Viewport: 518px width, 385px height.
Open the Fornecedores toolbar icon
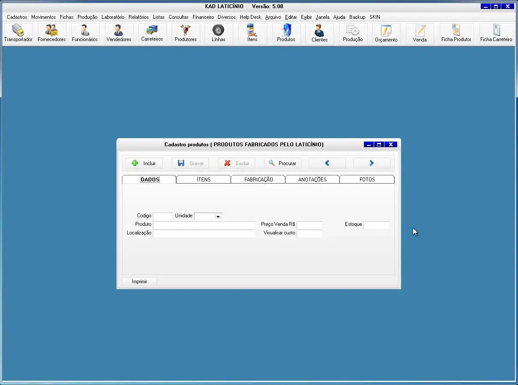point(51,33)
